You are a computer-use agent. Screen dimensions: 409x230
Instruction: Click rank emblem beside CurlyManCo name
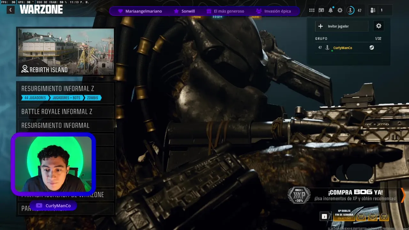point(327,48)
